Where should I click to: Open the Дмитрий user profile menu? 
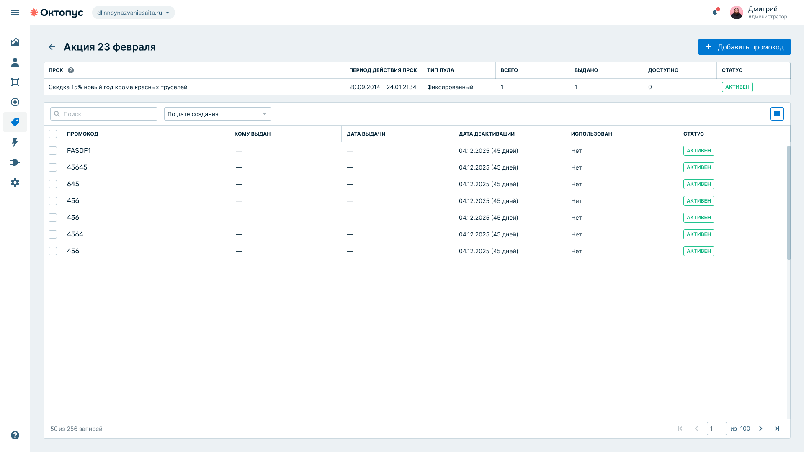759,13
